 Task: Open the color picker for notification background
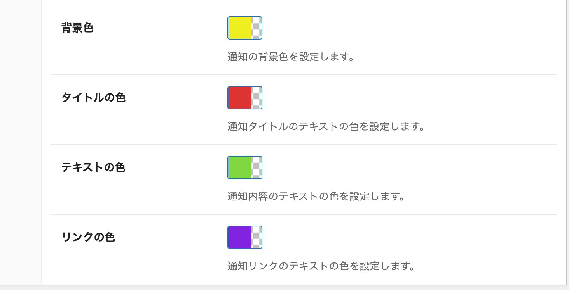point(245,28)
